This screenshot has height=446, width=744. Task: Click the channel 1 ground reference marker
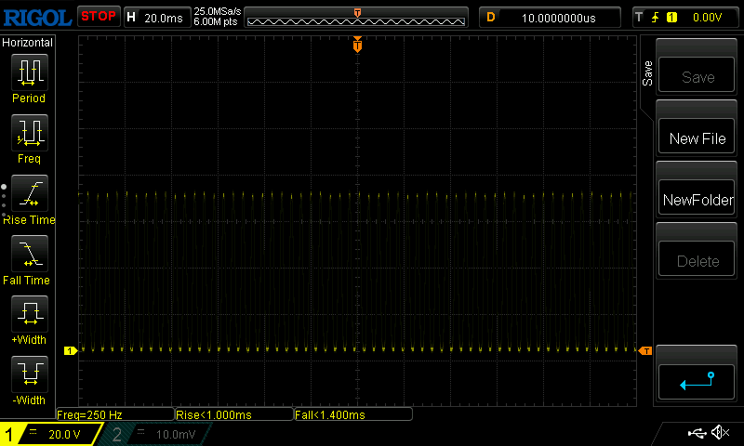point(71,350)
